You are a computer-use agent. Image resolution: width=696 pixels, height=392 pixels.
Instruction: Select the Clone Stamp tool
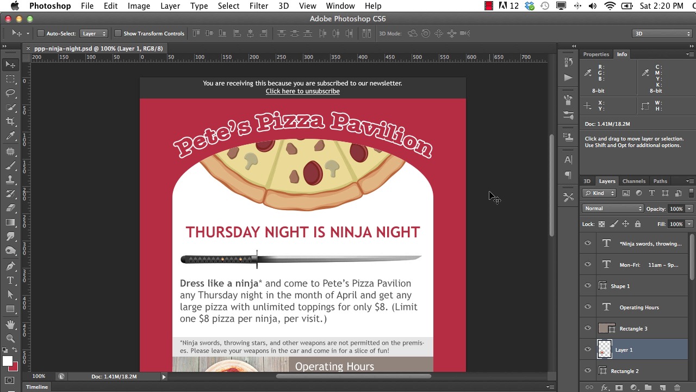pyautogui.click(x=10, y=180)
